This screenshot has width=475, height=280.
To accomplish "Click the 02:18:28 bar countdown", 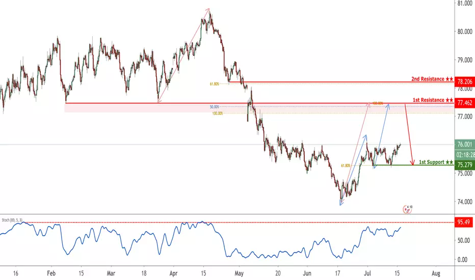I will 465,155.
